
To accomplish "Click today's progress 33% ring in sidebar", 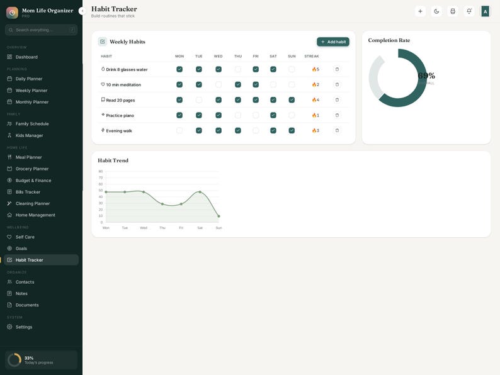I will [14, 360].
